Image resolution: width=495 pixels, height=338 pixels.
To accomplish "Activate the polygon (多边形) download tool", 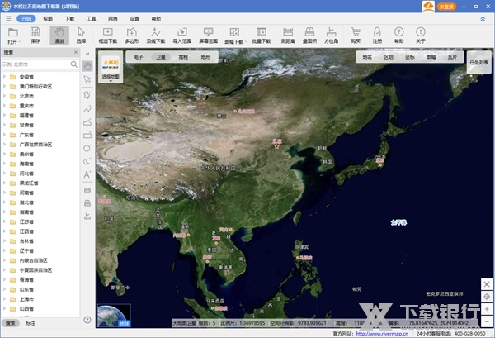I will [x=132, y=35].
